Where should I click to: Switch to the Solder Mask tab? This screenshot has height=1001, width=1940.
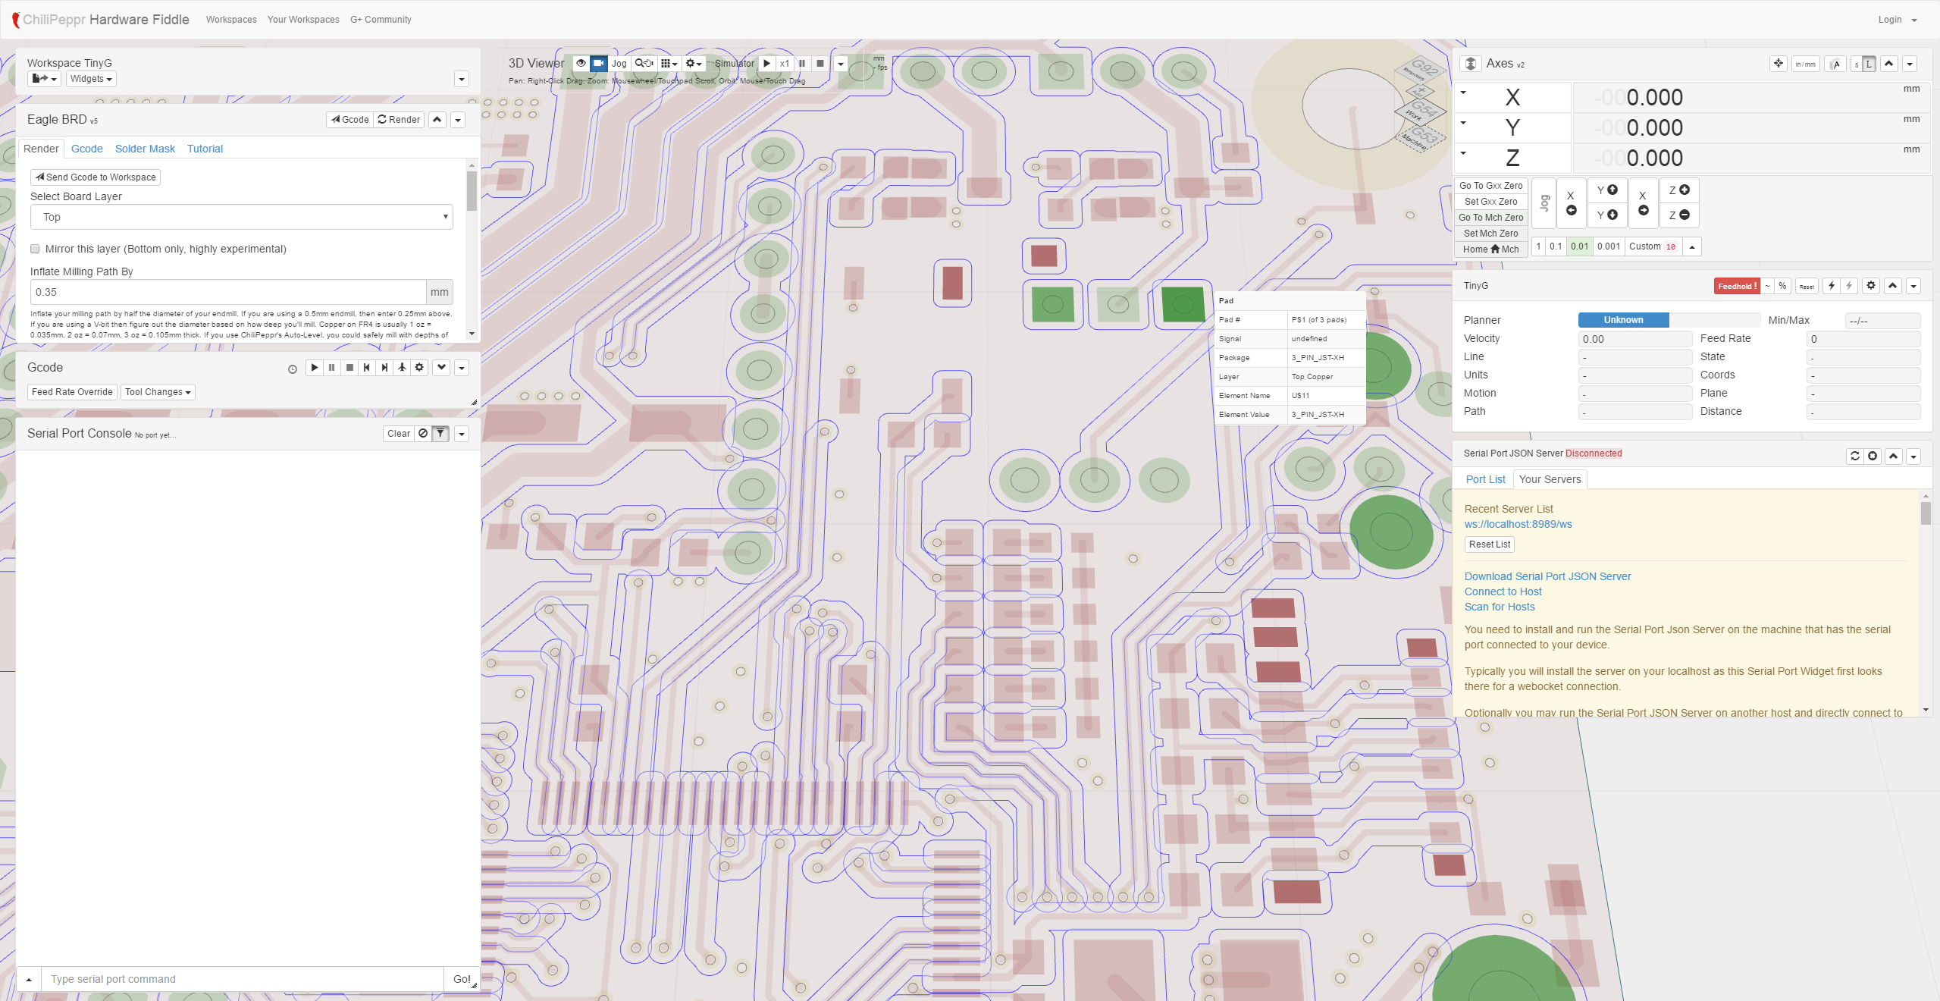[x=145, y=149]
